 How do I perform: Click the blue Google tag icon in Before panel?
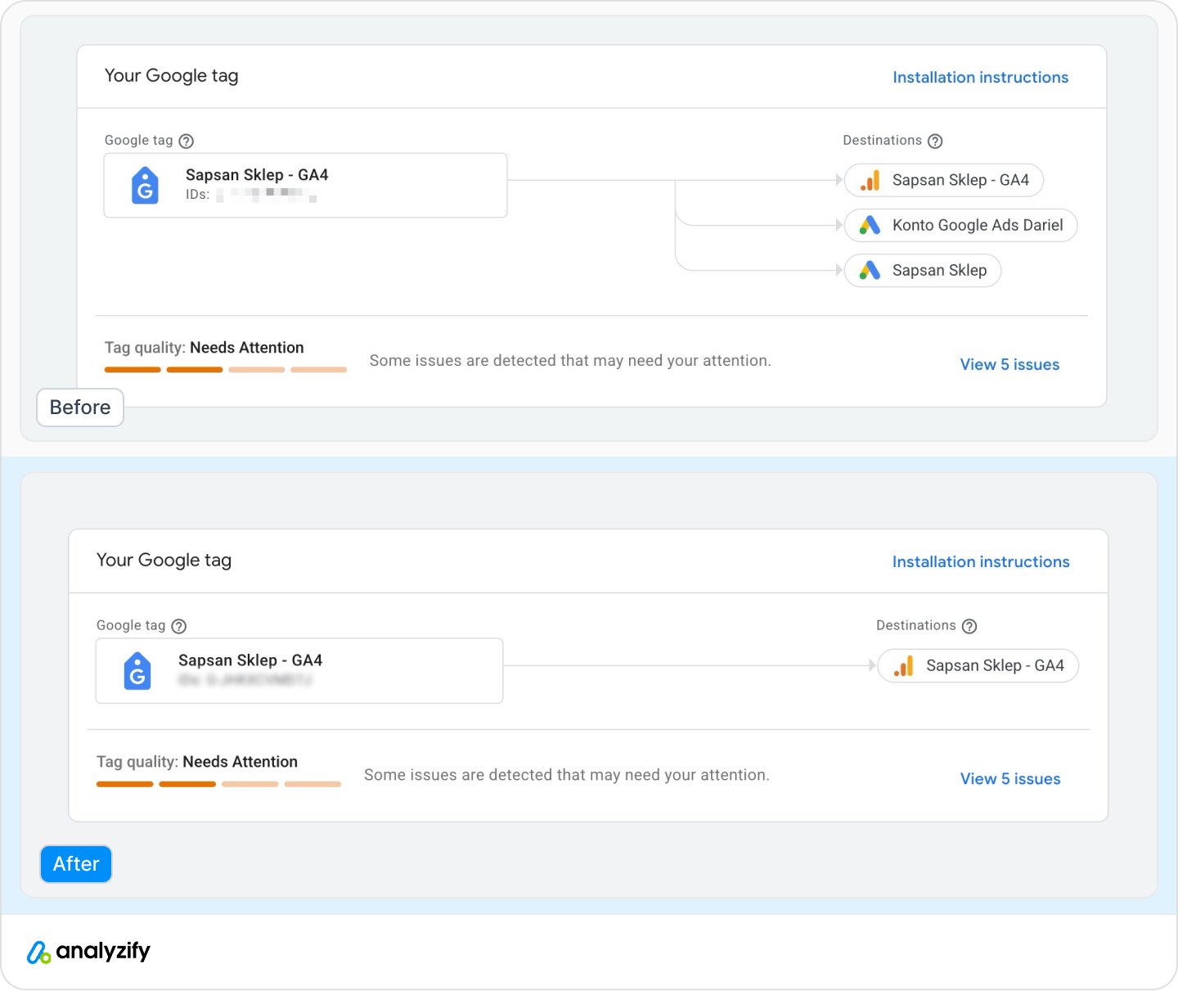click(x=145, y=186)
